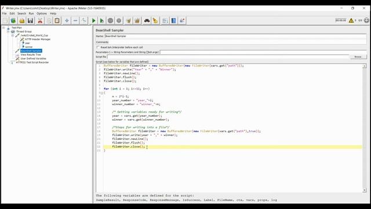The width and height of the screenshot is (371, 209).
Task: Collapse the /wiki/Cricket_World_Cup sampler node
Action: pos(13,35)
